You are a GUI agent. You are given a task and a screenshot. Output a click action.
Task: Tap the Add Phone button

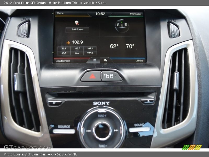pos(77,30)
